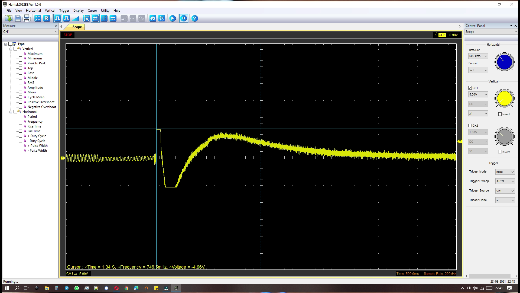Collapse the Vertical tree node
The image size is (520, 293).
tap(11, 49)
